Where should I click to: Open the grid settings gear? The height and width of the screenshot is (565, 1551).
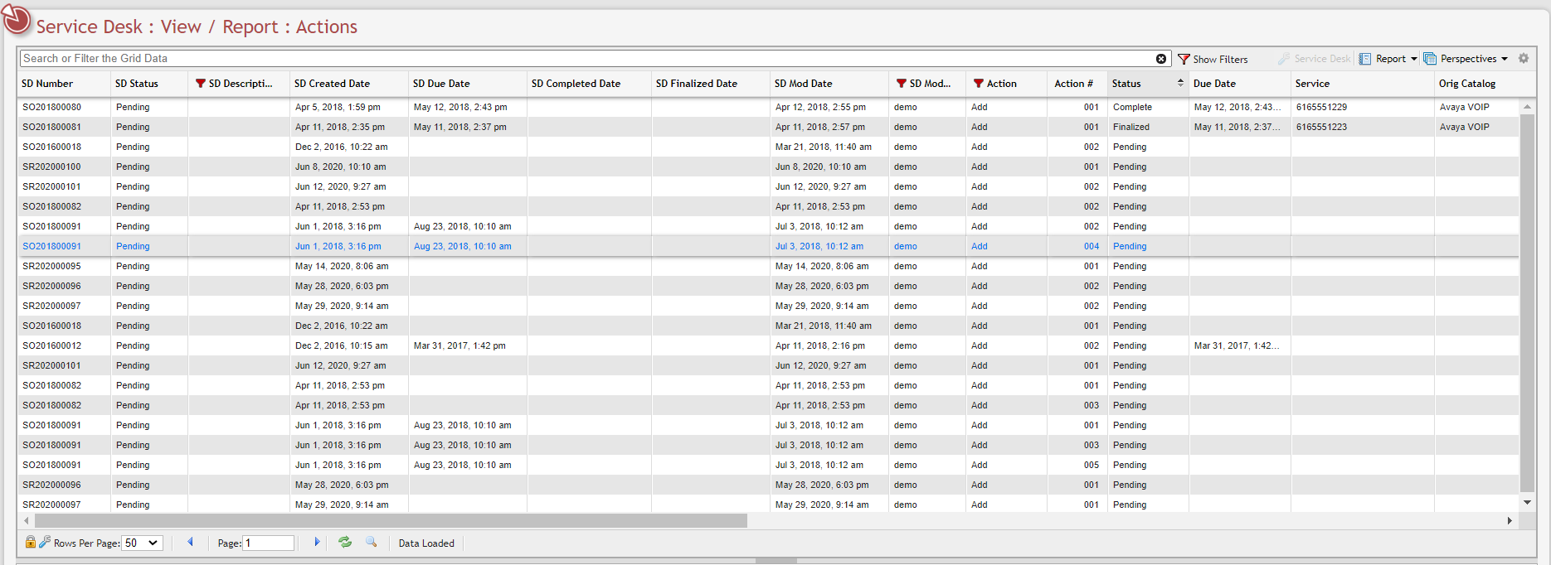coord(1524,59)
